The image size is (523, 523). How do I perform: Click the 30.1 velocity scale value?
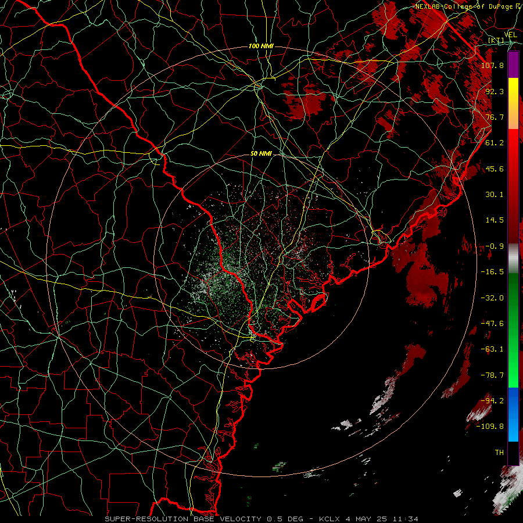(495, 195)
